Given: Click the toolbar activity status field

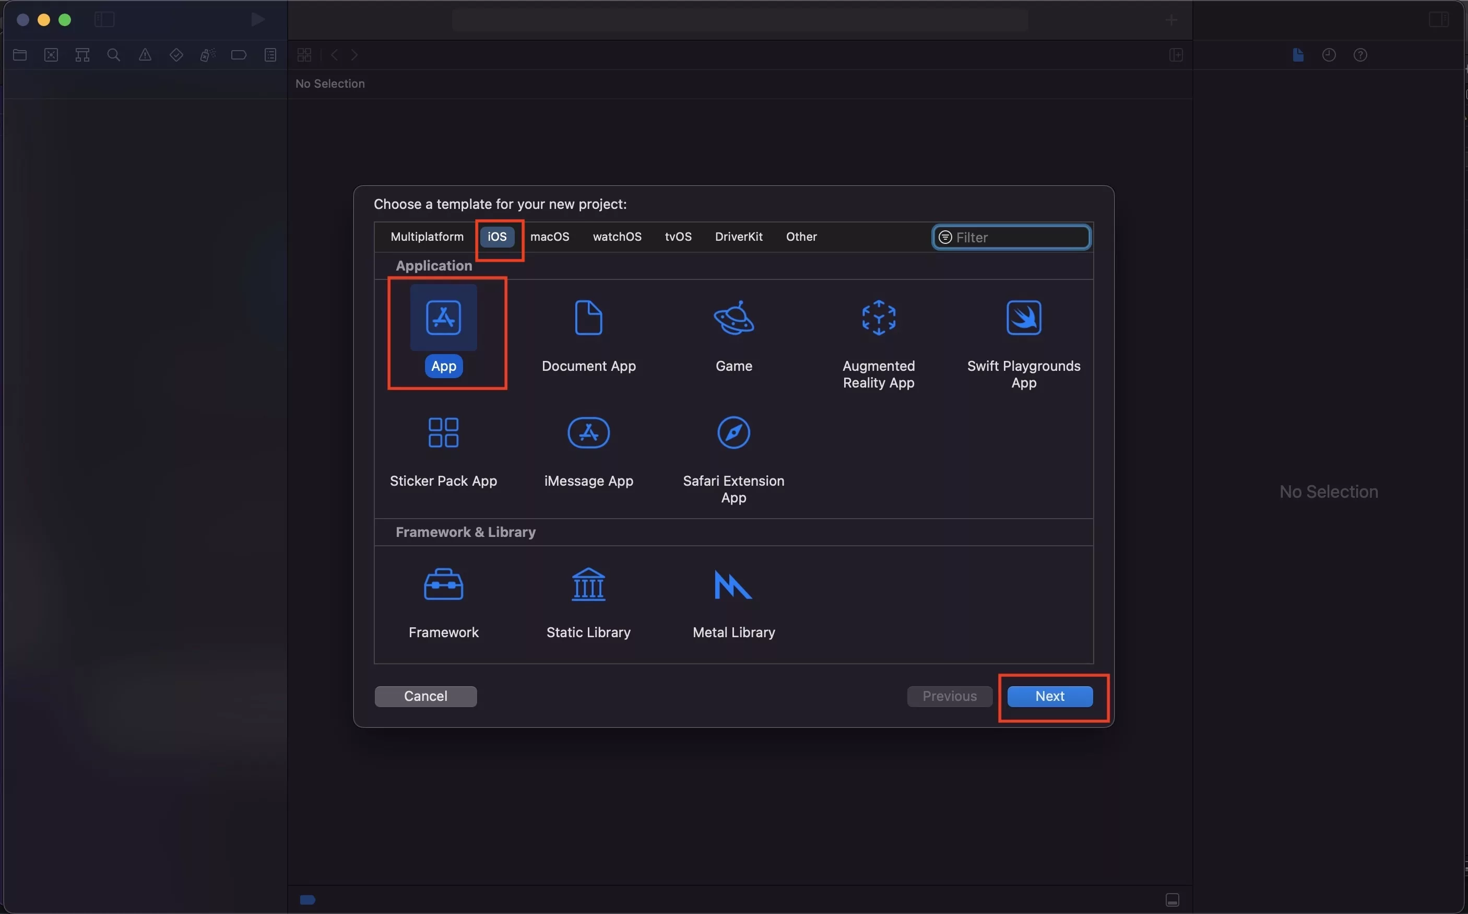Looking at the screenshot, I should 739,20.
